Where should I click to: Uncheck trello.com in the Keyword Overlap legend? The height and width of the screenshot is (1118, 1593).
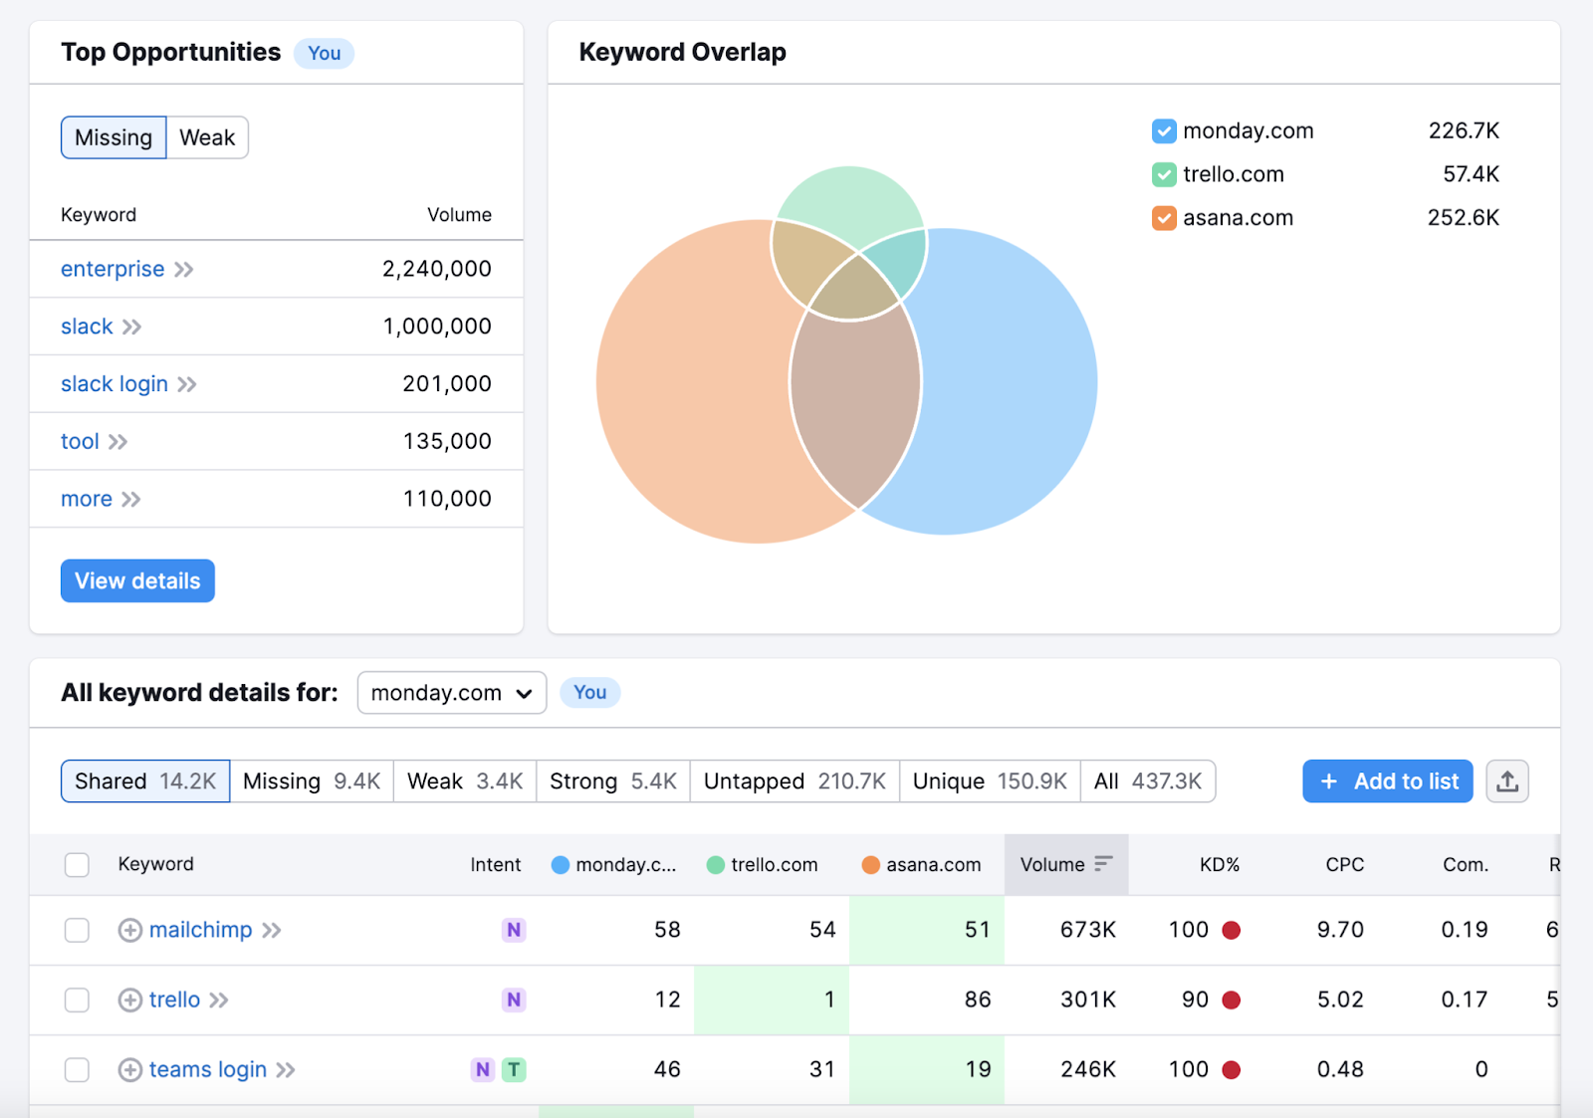(x=1164, y=174)
